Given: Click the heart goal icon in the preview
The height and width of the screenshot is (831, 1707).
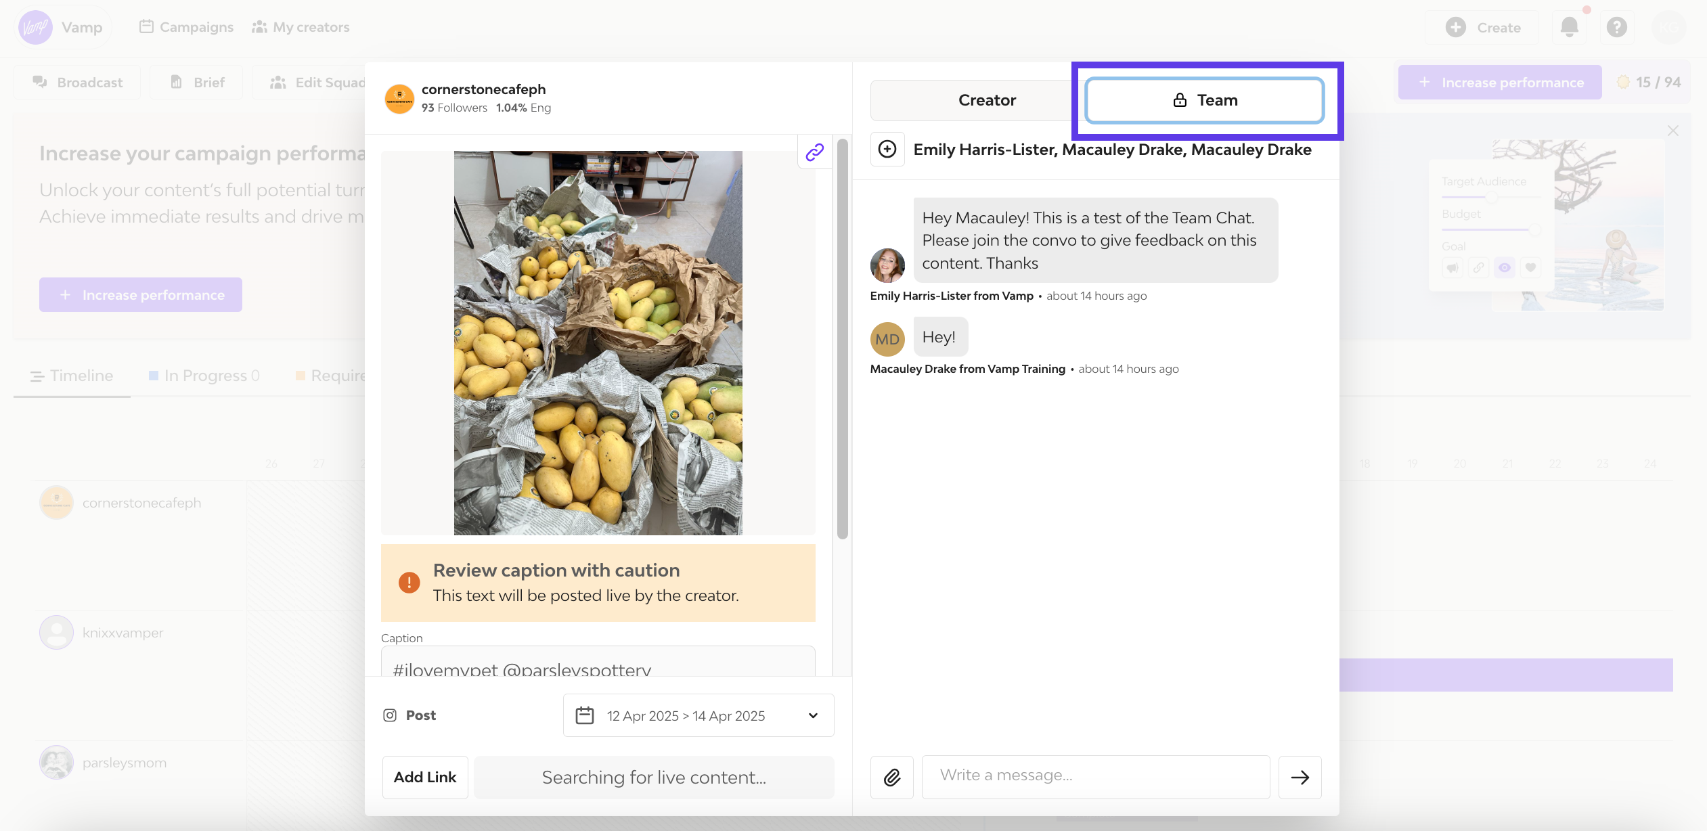Looking at the screenshot, I should click(1530, 267).
